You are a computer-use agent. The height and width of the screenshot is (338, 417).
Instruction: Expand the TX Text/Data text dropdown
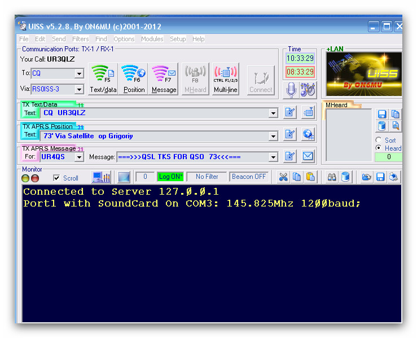(273, 113)
